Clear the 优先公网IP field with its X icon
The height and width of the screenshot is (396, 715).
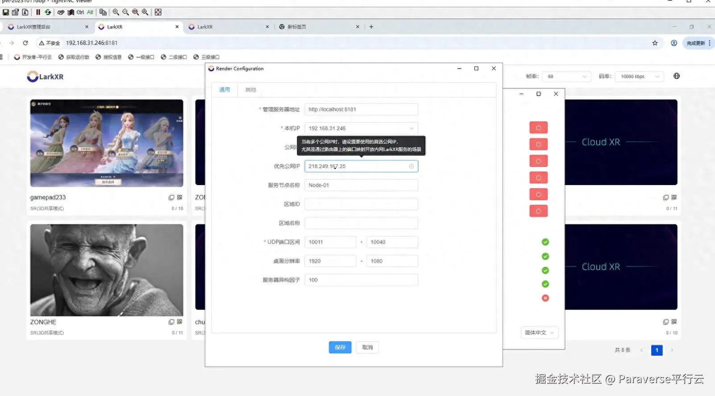click(412, 166)
